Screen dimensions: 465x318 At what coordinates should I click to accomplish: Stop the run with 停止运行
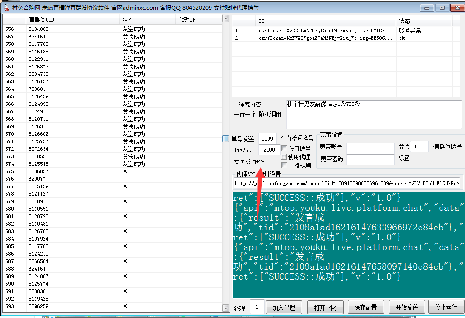click(446, 307)
